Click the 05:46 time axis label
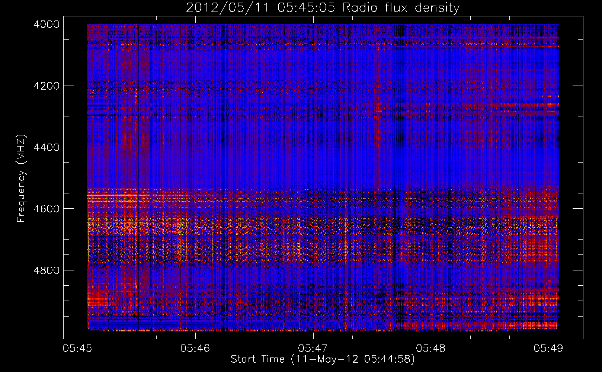This screenshot has width=602, height=372. coord(195,349)
